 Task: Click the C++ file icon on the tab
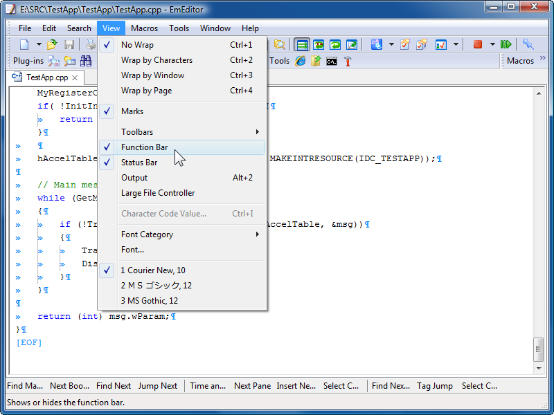(x=17, y=77)
